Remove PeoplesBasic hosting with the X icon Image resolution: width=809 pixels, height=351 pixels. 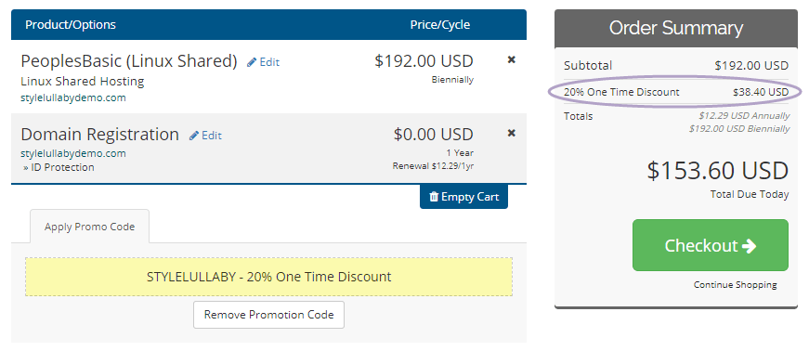click(x=511, y=59)
